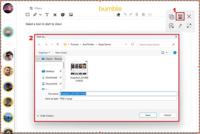
Task: Close the Save as dialog
Action: [x=176, y=37]
